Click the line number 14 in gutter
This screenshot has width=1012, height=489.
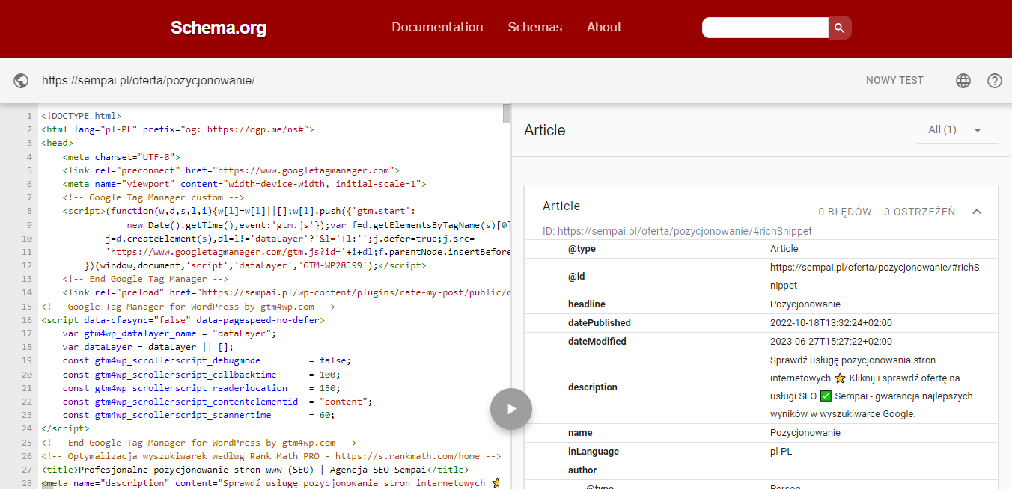click(27, 292)
